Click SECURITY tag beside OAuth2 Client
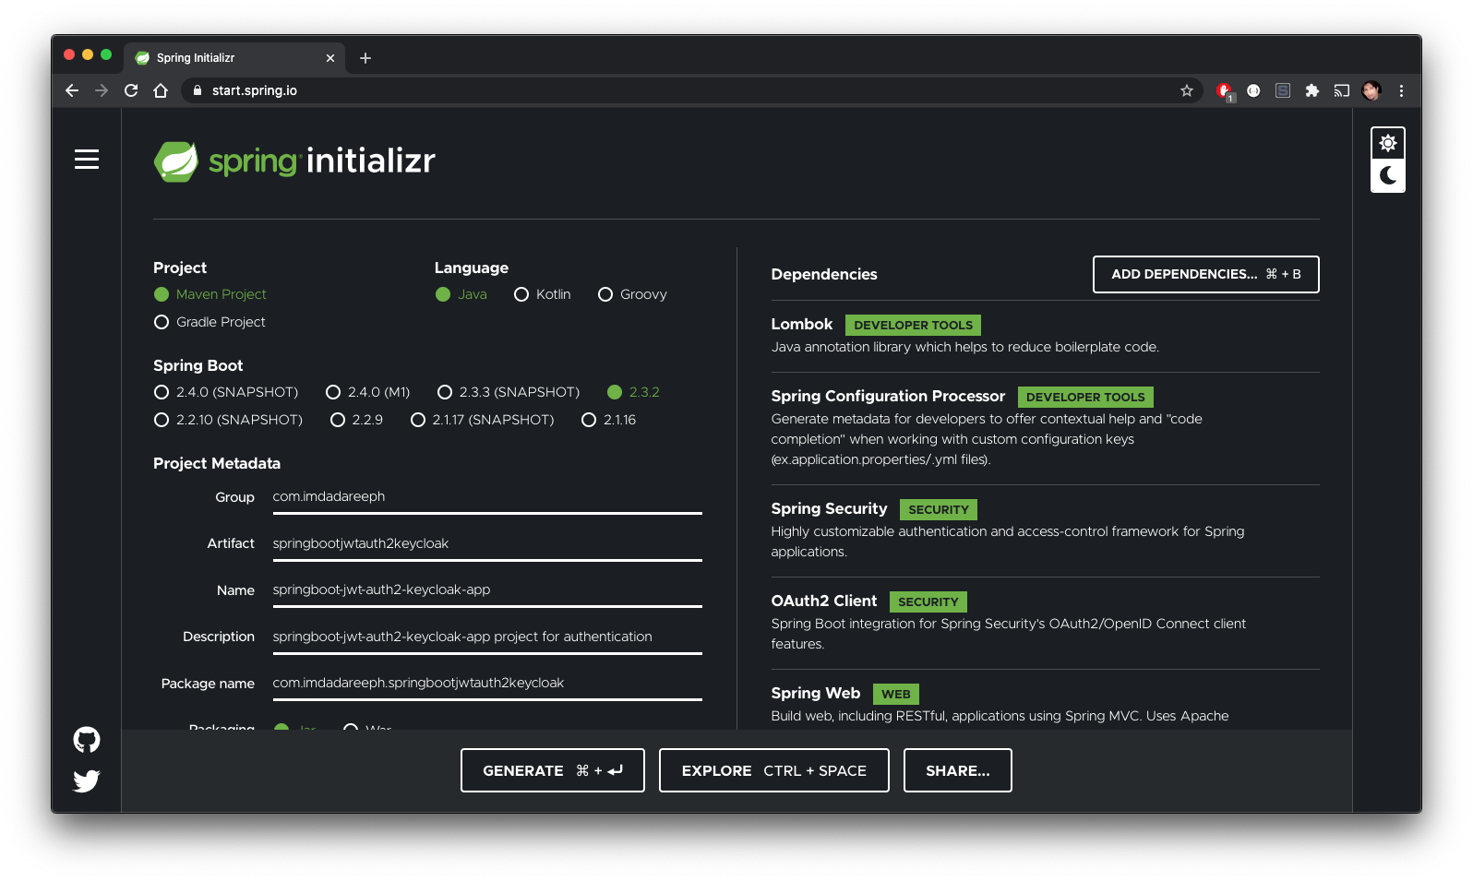 point(928,602)
